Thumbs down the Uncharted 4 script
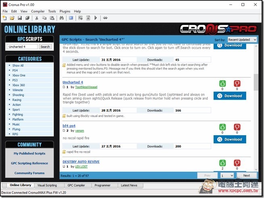The image size is (264, 198). pyautogui.click(x=237, y=83)
